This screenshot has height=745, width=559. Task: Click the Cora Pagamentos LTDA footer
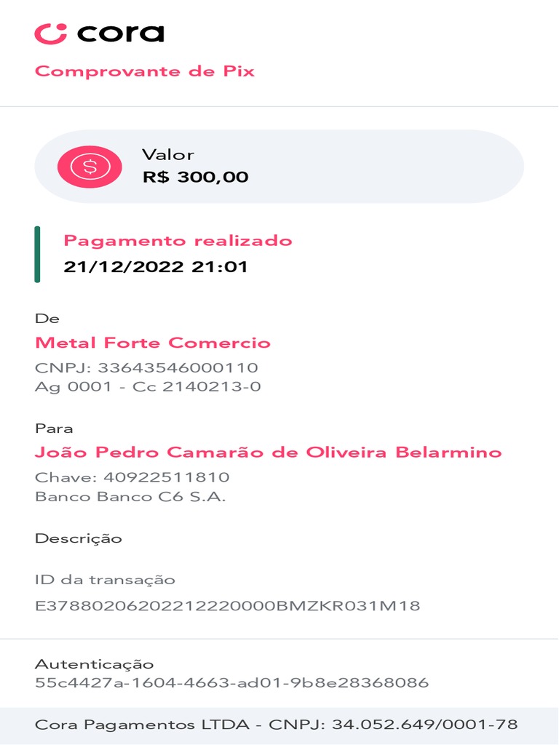click(x=276, y=725)
